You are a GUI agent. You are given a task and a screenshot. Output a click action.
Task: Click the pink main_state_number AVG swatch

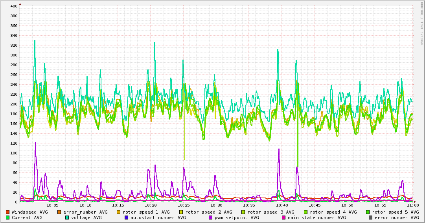(283, 218)
